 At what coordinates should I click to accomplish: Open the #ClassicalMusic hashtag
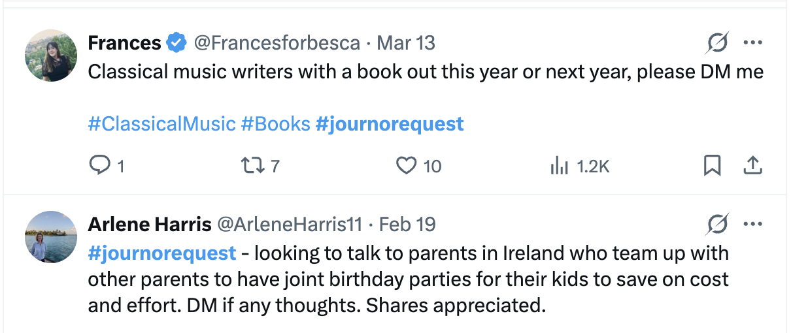161,123
